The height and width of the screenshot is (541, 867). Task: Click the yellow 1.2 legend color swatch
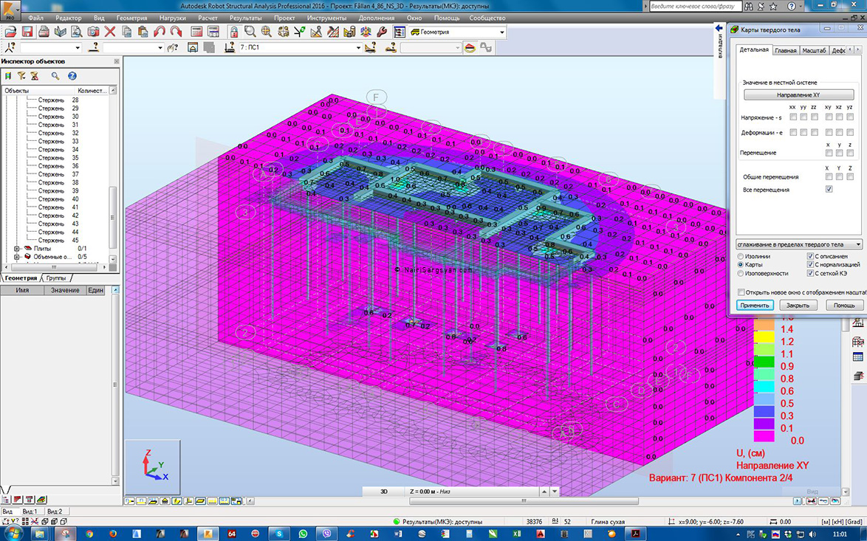(x=764, y=337)
